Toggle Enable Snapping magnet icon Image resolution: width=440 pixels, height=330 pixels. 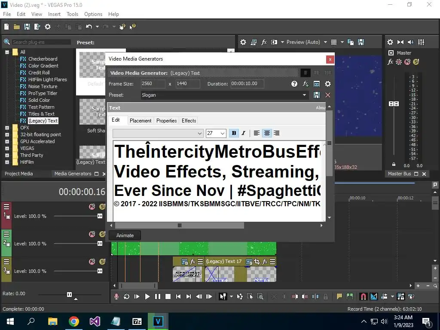point(363,296)
